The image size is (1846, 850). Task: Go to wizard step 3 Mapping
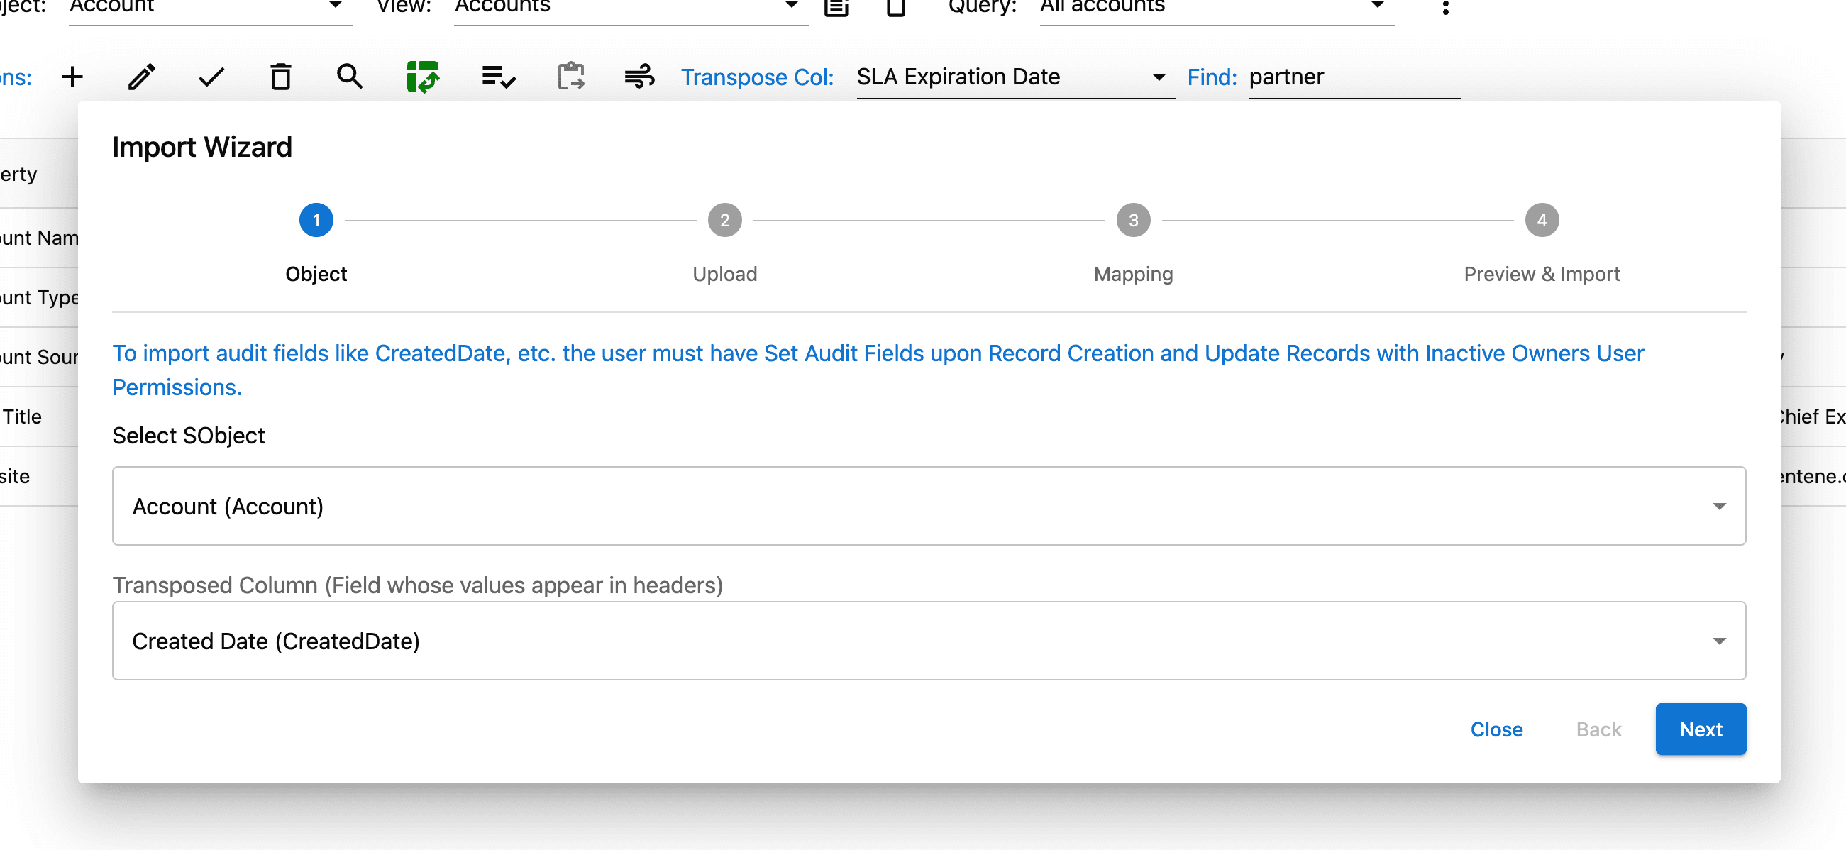click(x=1133, y=221)
